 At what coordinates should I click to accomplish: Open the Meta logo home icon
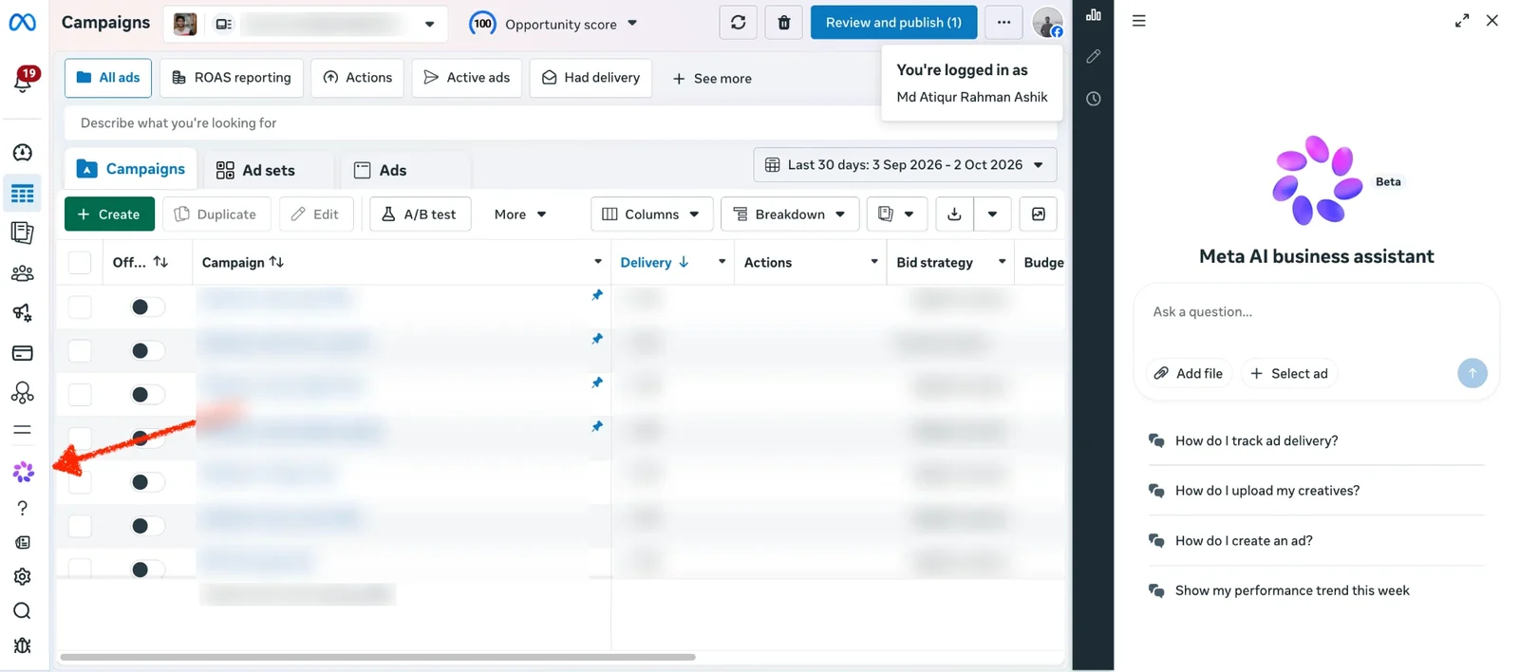coord(22,22)
